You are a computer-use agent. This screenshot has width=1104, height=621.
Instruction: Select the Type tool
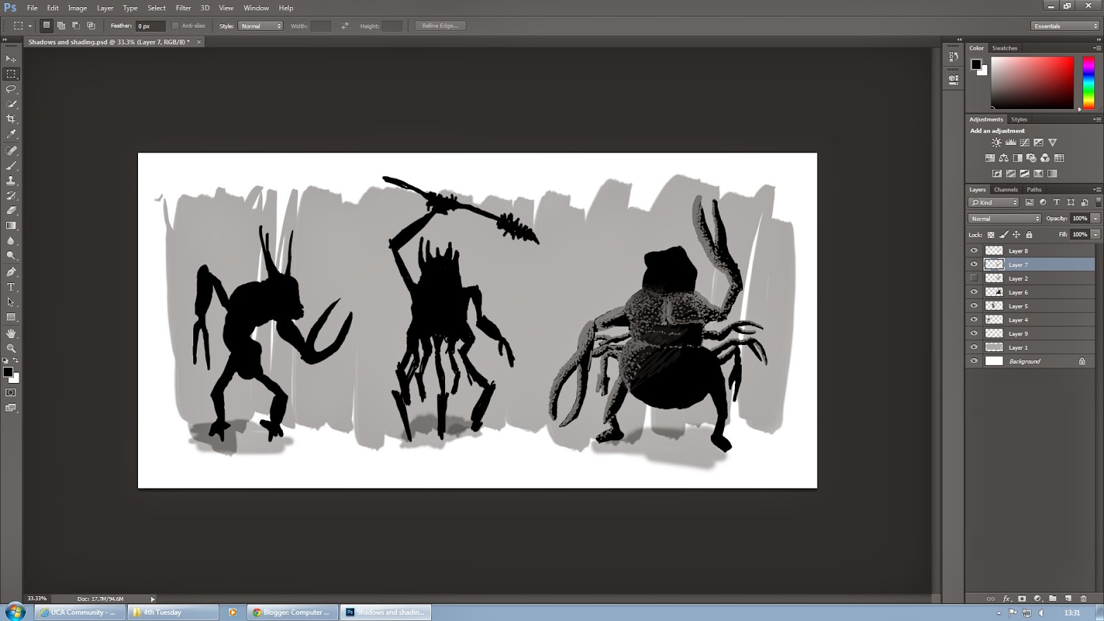10,285
